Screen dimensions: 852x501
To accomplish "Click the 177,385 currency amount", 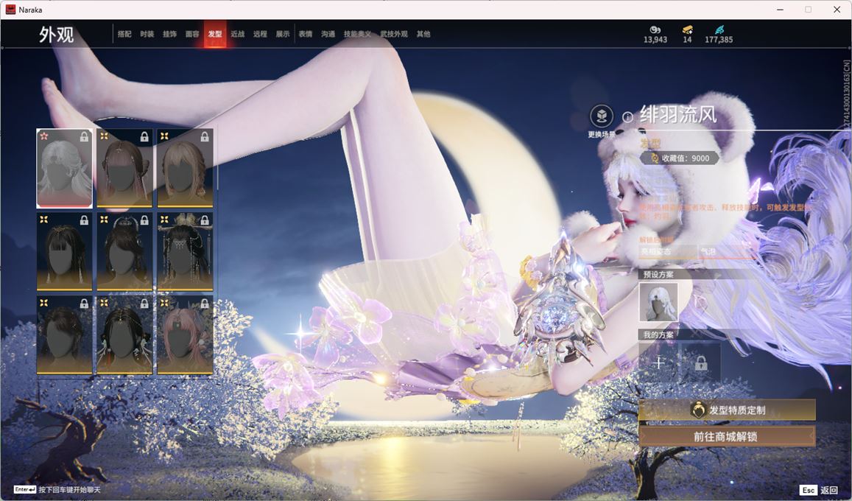I will click(x=719, y=40).
